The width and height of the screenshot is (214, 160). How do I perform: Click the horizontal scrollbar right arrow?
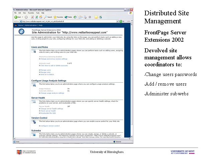[x=129, y=139]
